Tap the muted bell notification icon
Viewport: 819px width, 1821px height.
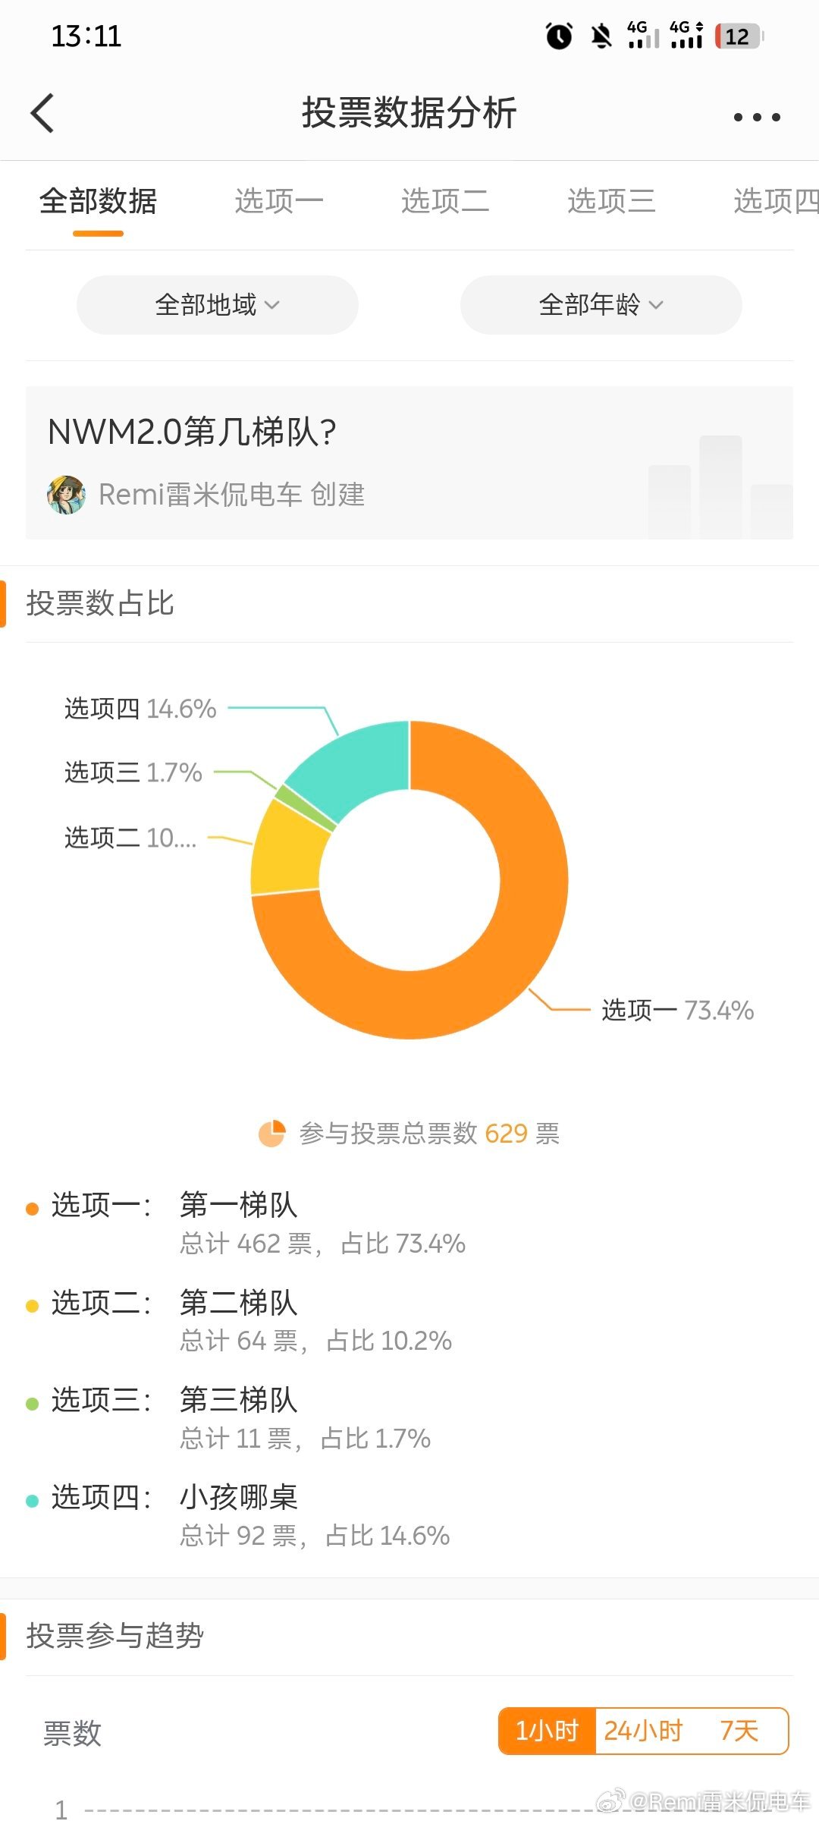click(601, 36)
